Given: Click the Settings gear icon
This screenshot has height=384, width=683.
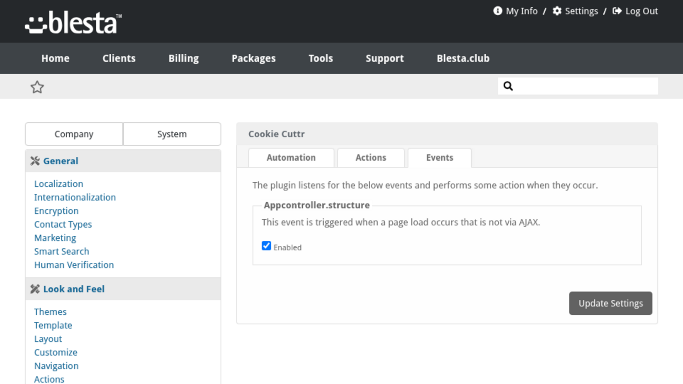Looking at the screenshot, I should click(x=557, y=11).
